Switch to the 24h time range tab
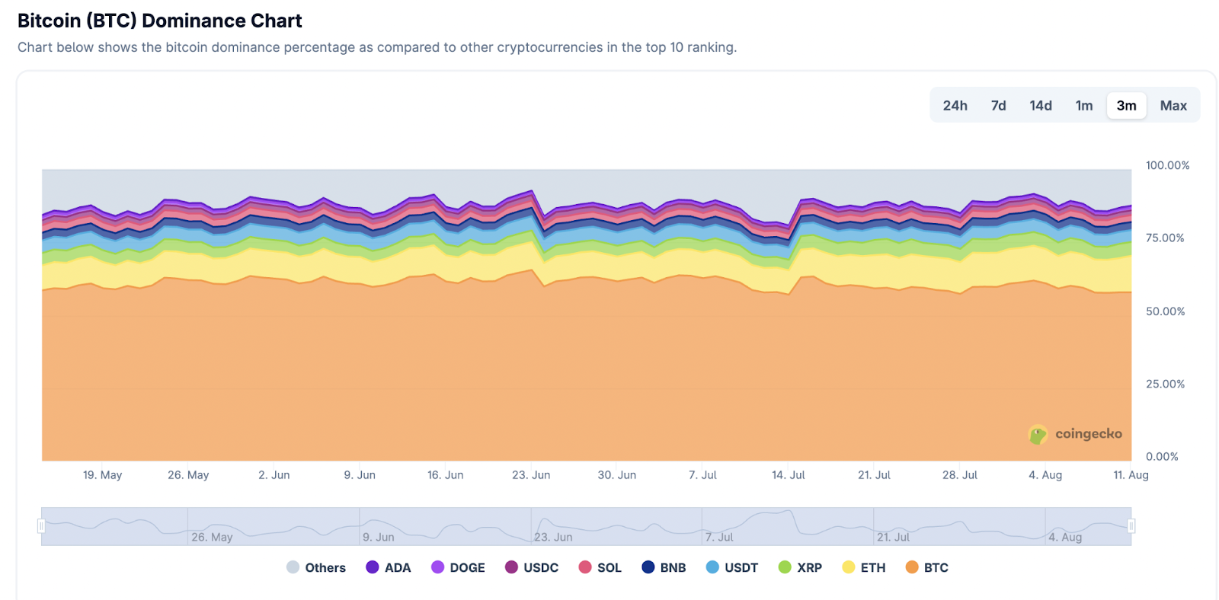This screenshot has width=1219, height=600. [955, 105]
